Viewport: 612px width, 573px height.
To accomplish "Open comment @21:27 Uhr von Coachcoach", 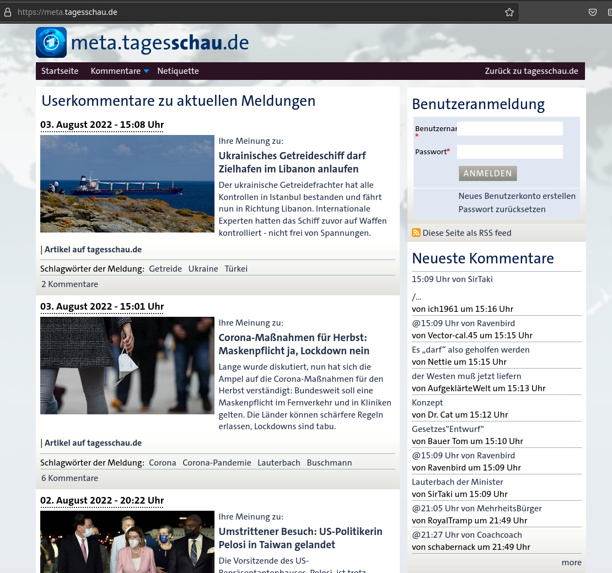I will tap(467, 535).
